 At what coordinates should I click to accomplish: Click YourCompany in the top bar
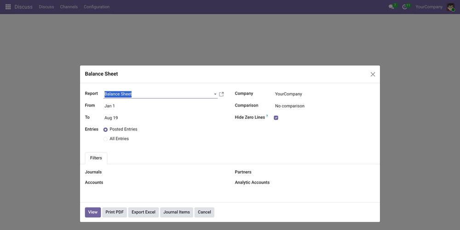coord(429,7)
